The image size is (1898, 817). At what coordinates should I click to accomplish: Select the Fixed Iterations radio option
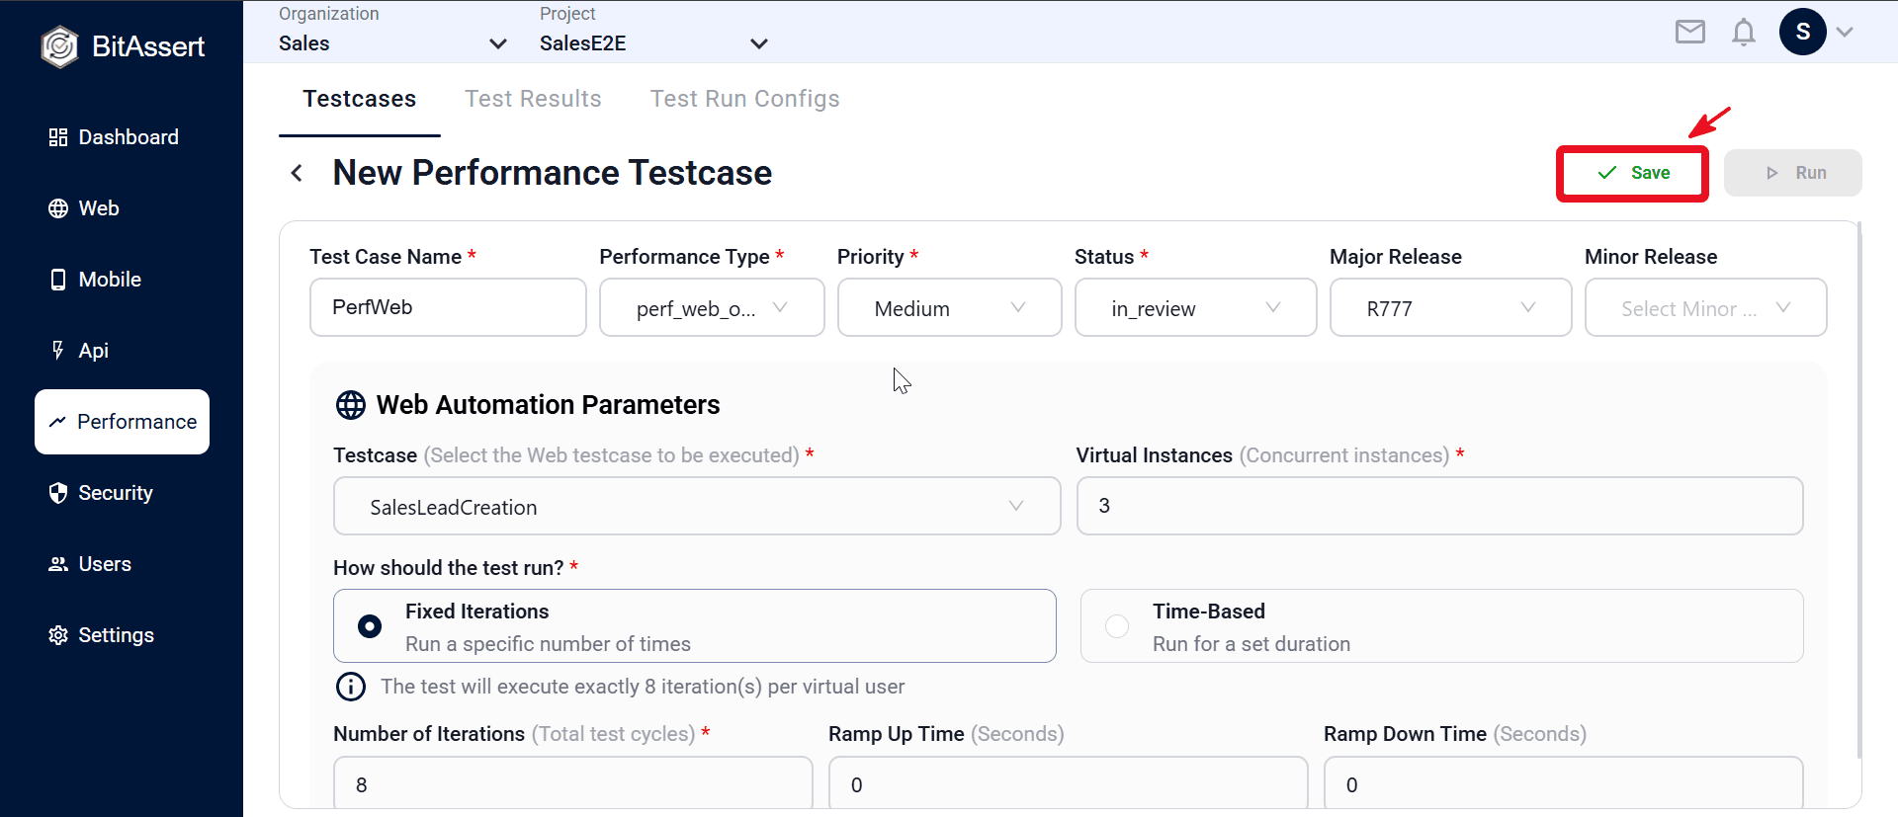click(x=370, y=626)
